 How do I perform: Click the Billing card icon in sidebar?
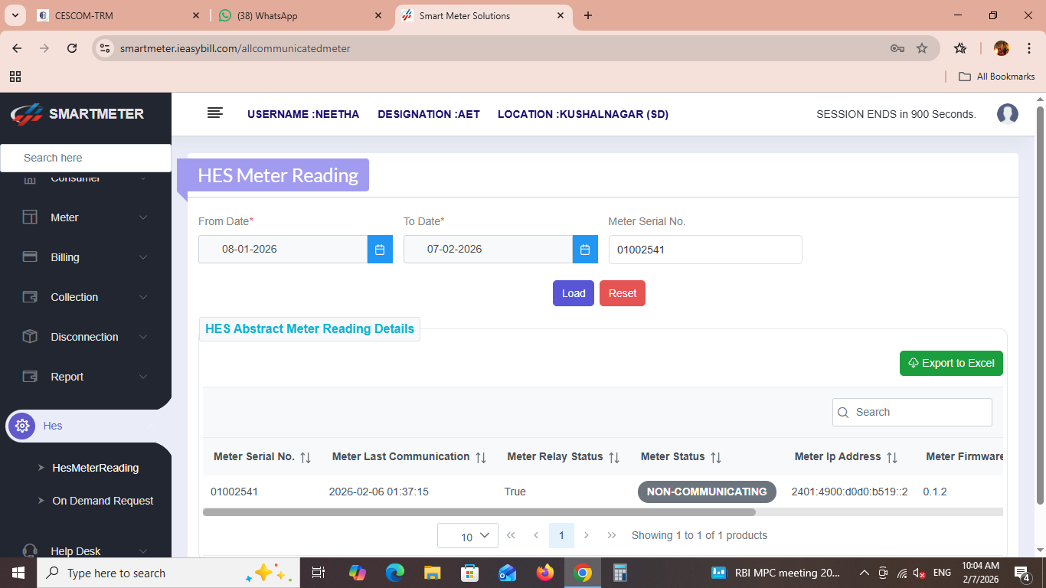(x=30, y=257)
